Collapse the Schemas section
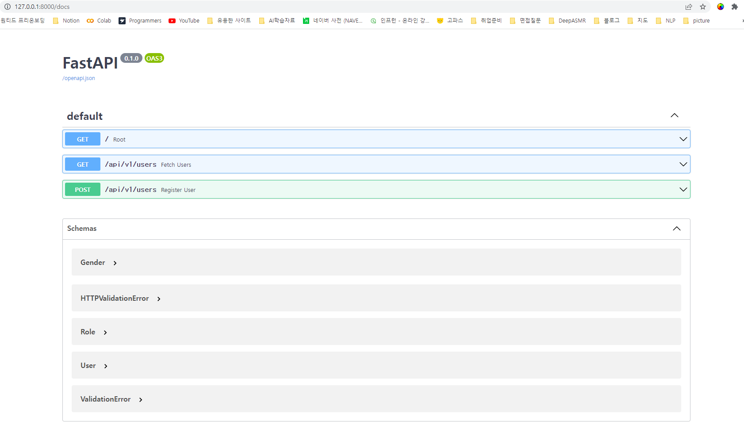 point(677,229)
